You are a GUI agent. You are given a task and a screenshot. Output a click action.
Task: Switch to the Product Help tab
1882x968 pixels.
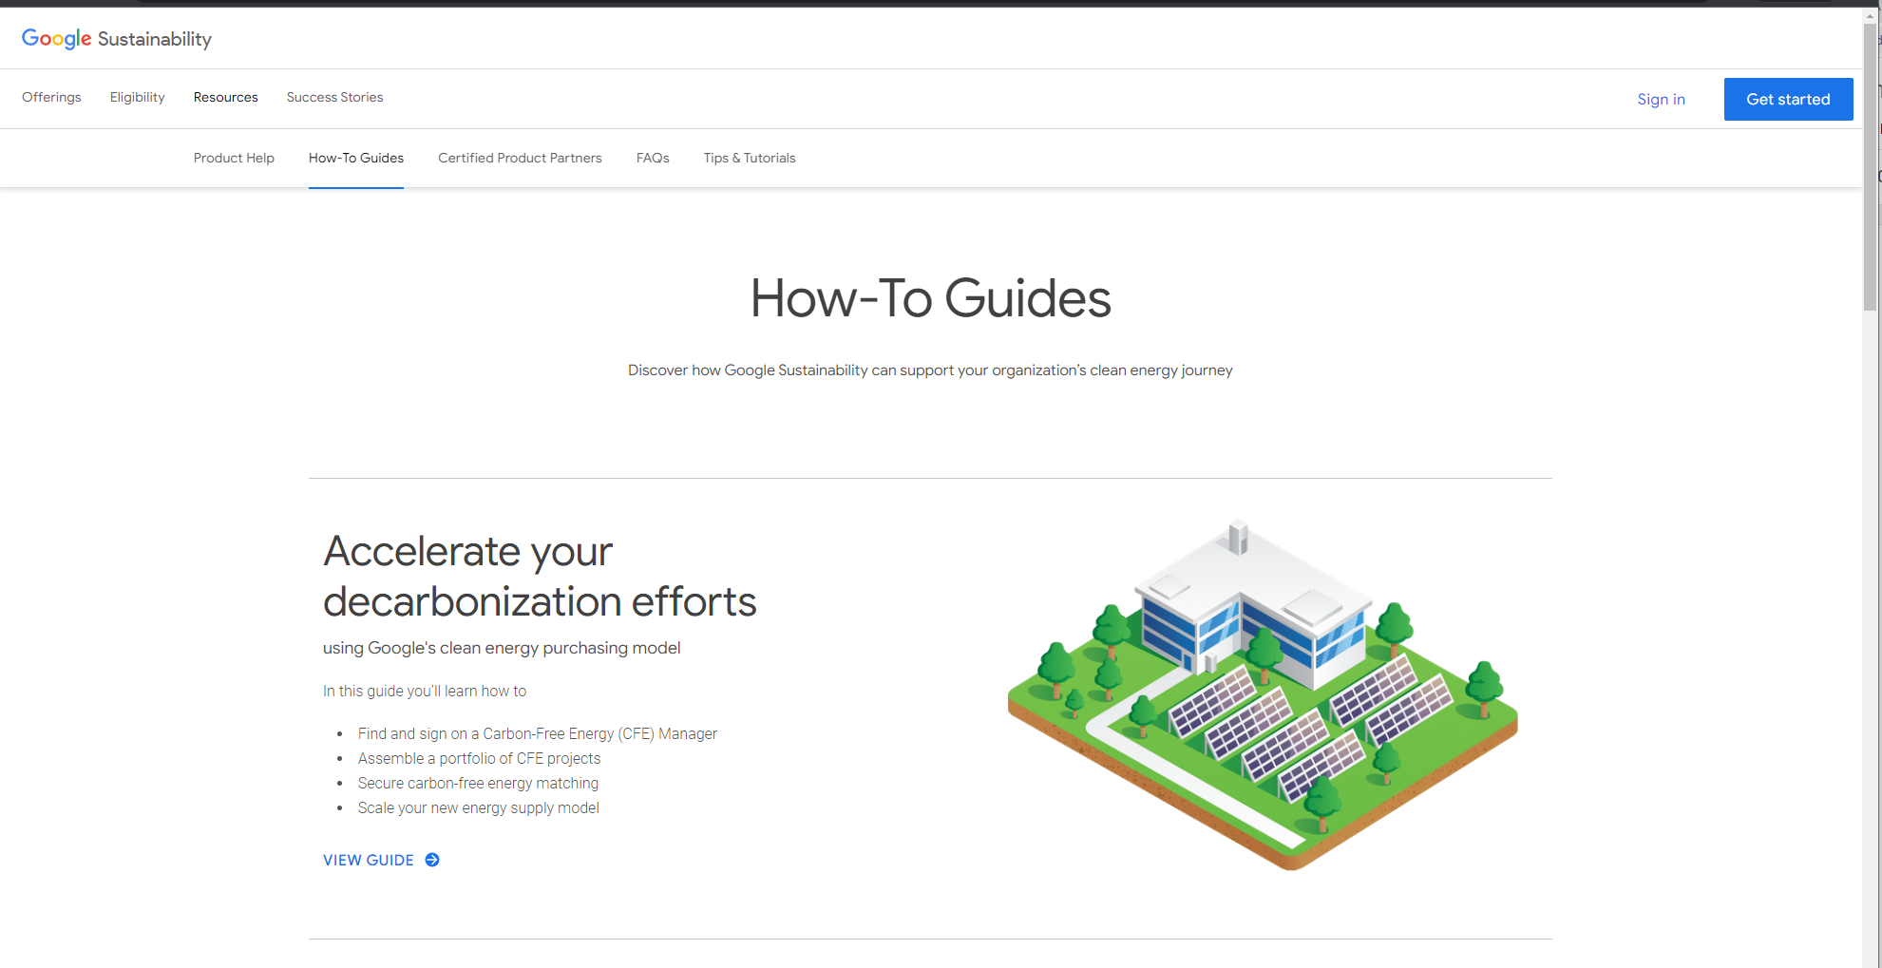click(x=234, y=158)
